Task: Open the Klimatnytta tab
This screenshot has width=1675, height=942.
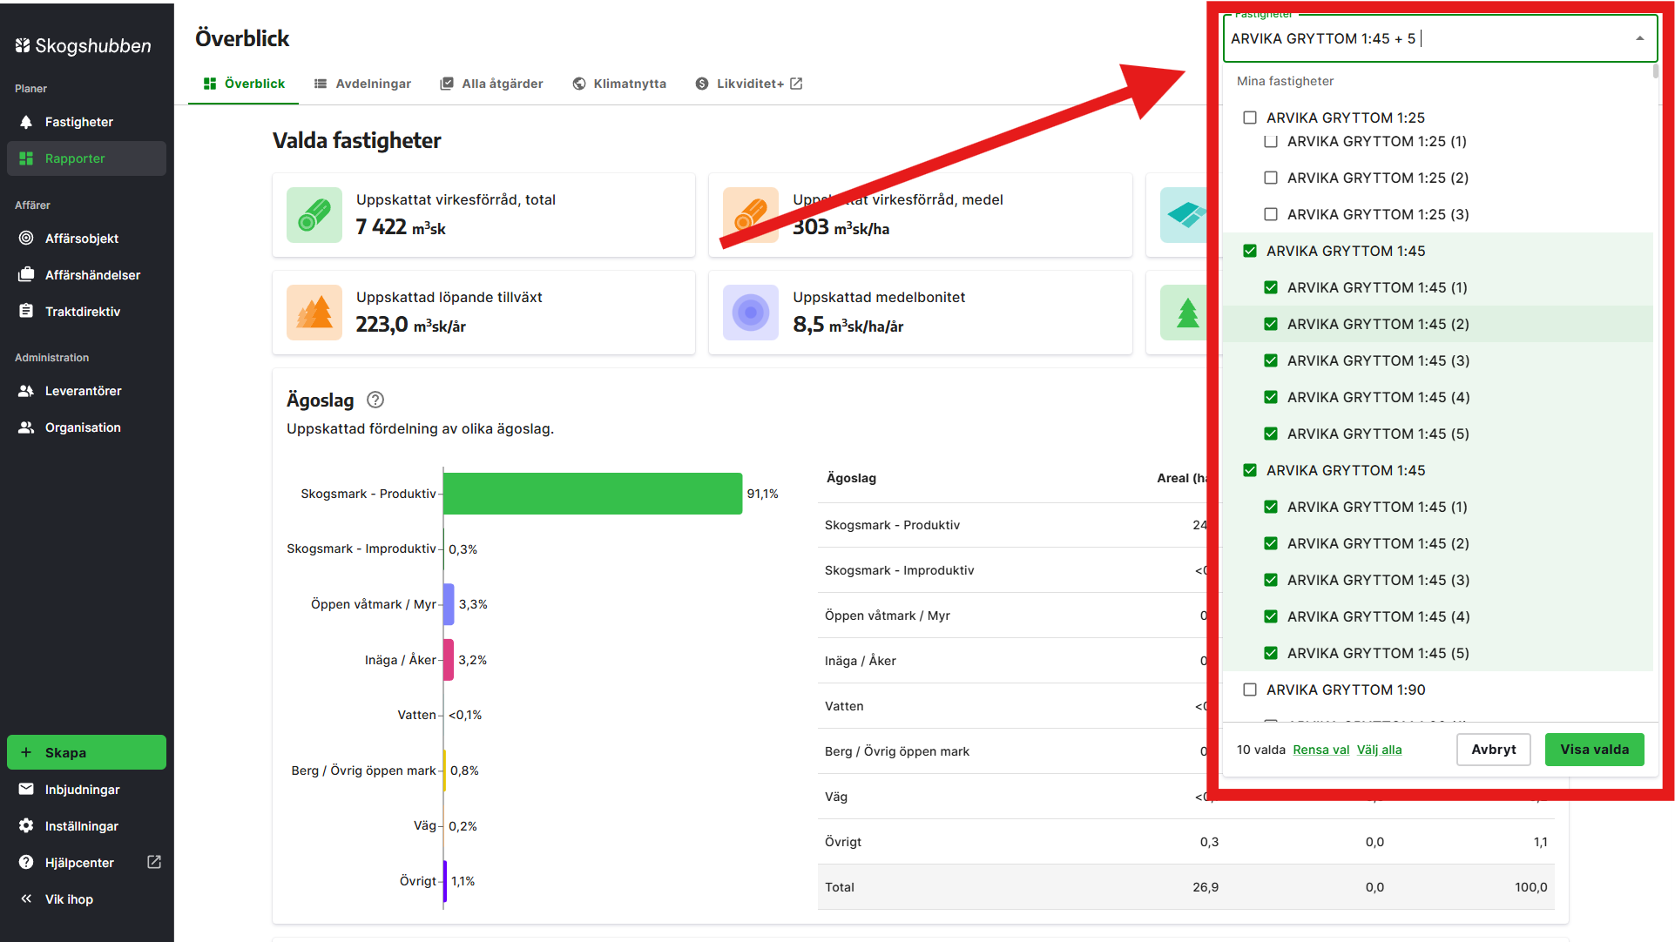Action: pyautogui.click(x=619, y=84)
